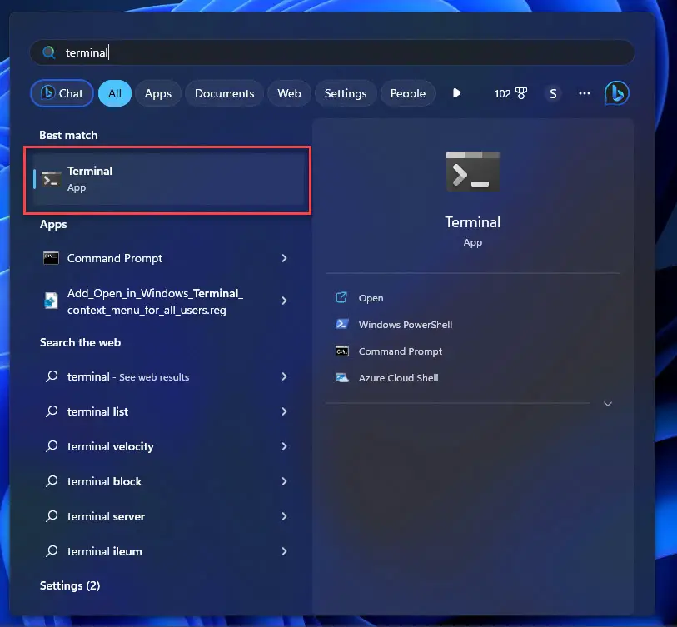Expand chevron next to 'terminal ileum'

point(284,551)
